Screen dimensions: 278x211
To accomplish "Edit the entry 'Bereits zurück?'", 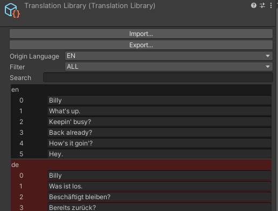I will pos(159,207).
